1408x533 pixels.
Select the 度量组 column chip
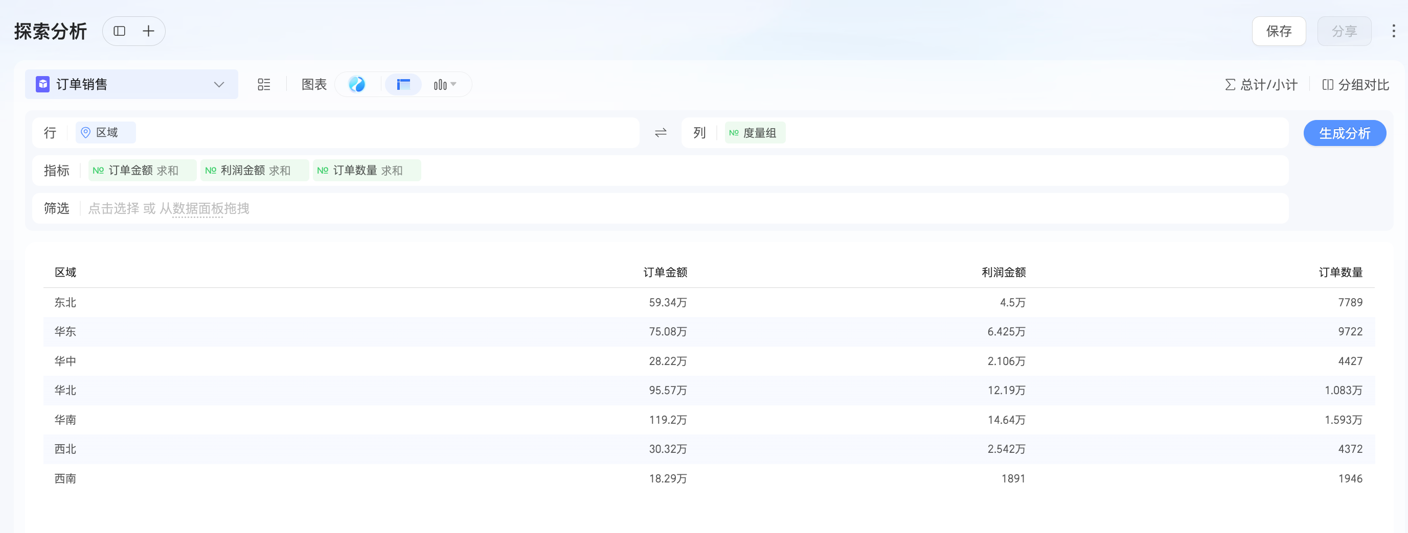(755, 133)
